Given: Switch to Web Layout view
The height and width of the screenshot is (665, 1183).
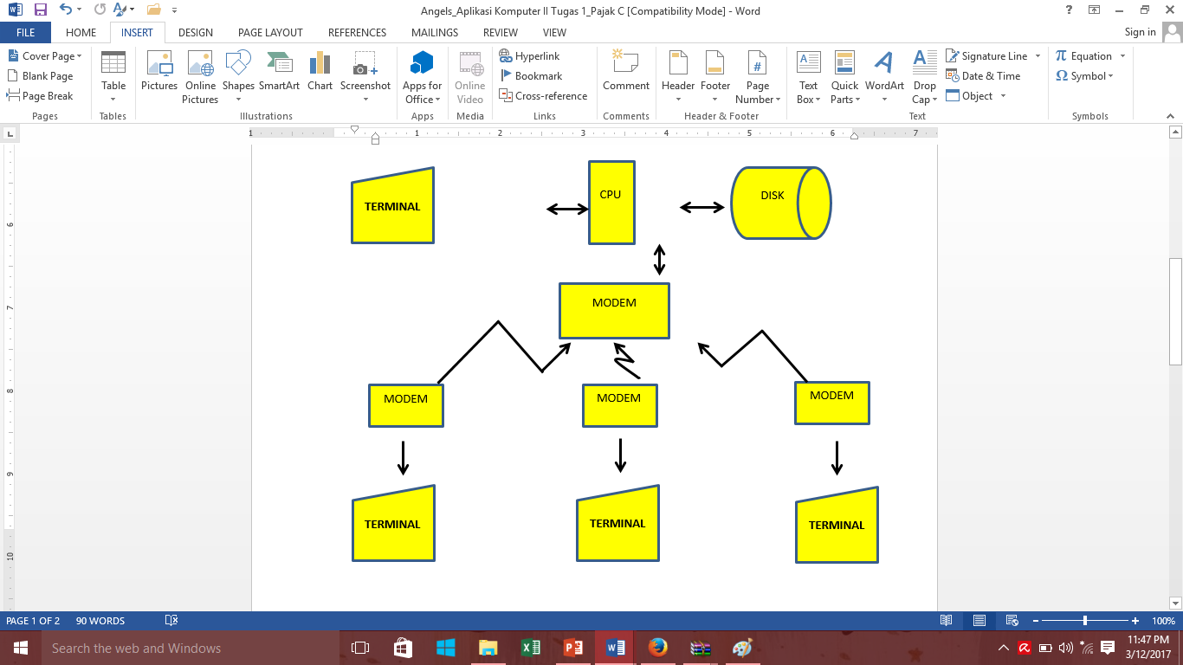Looking at the screenshot, I should (x=1012, y=620).
